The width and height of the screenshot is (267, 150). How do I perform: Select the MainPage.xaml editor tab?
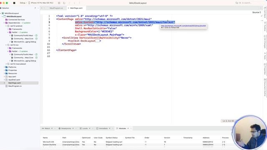[76, 8]
